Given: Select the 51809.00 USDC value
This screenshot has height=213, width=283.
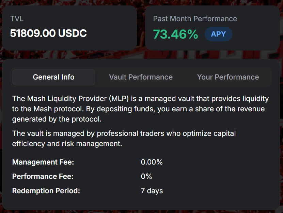Looking at the screenshot, I should tap(48, 33).
